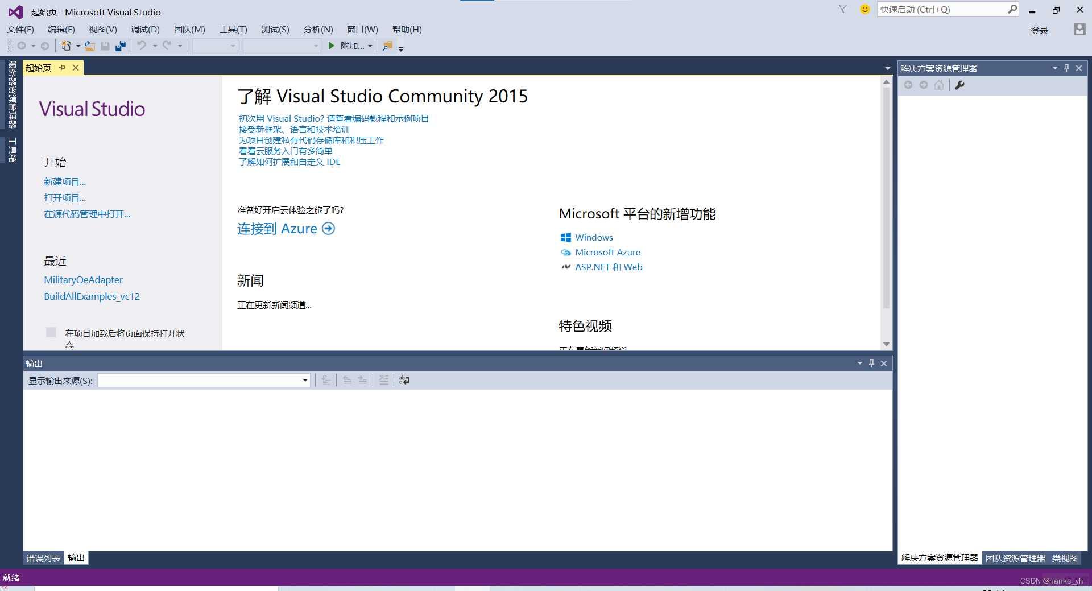The image size is (1092, 591).
Task: Click the start page scrollbar down arrow
Action: pos(886,344)
